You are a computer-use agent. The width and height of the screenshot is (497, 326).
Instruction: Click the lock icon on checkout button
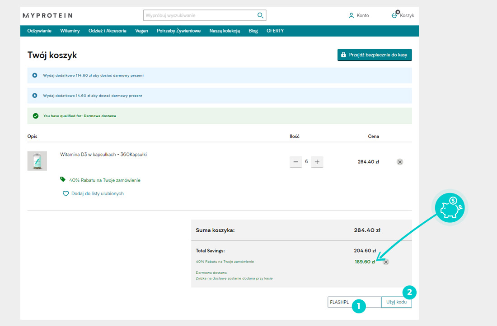[343, 55]
